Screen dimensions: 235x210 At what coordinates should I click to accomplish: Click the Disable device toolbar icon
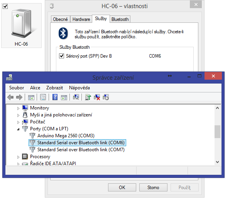point(106,97)
